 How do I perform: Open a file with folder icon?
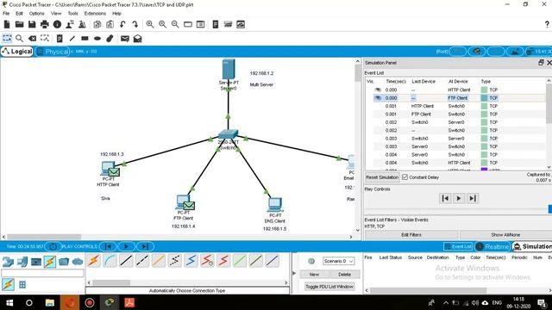tap(19, 24)
